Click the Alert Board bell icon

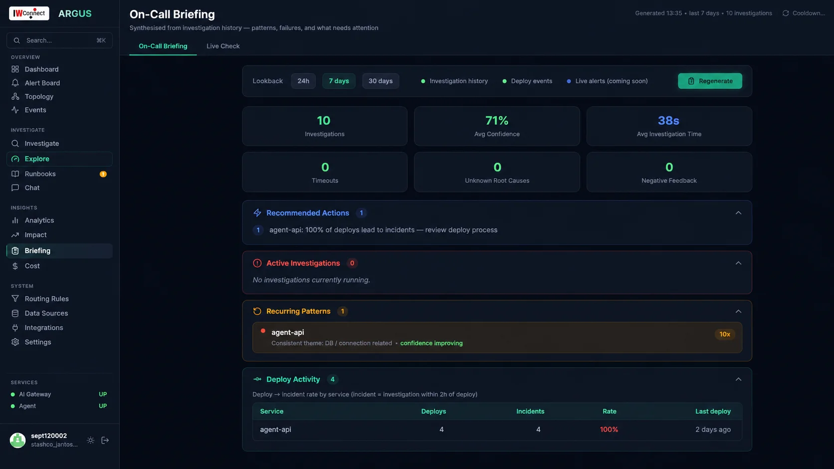coord(15,83)
